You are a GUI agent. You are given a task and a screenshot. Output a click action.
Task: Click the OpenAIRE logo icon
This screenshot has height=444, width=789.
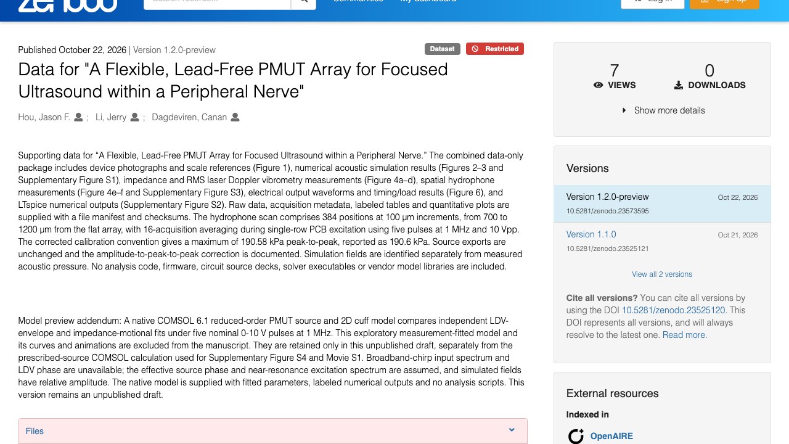(576, 437)
